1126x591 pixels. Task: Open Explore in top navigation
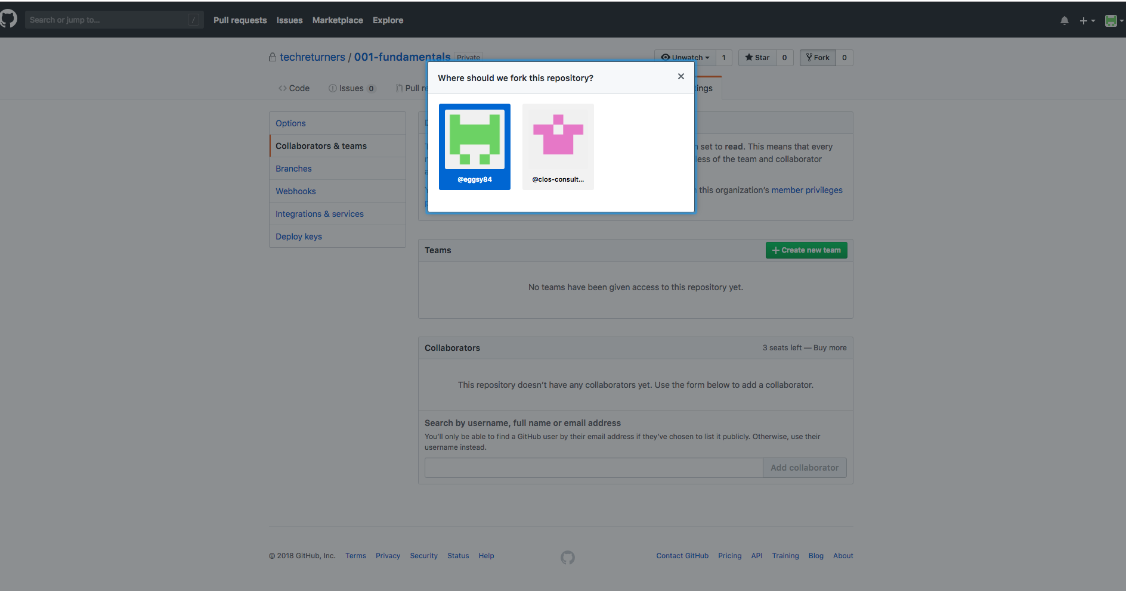[388, 20]
